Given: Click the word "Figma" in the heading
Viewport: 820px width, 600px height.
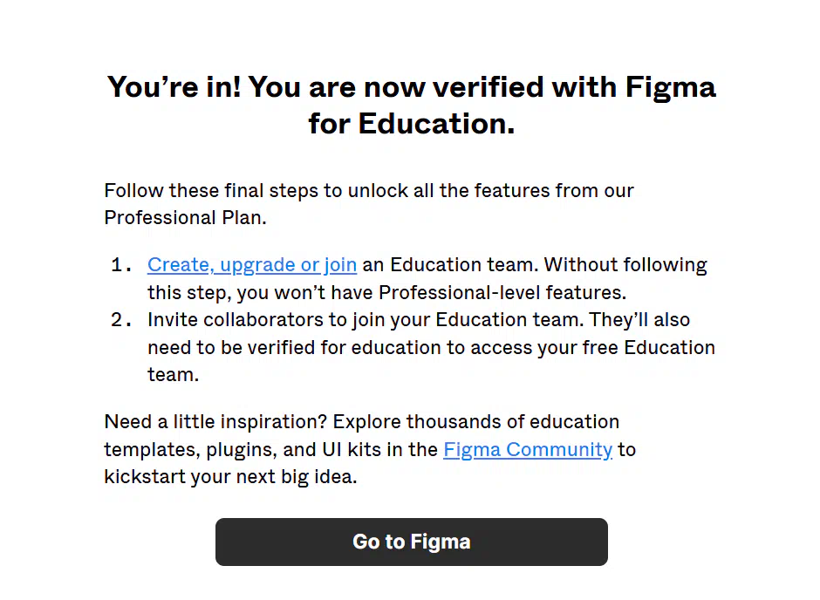Looking at the screenshot, I should click(671, 87).
